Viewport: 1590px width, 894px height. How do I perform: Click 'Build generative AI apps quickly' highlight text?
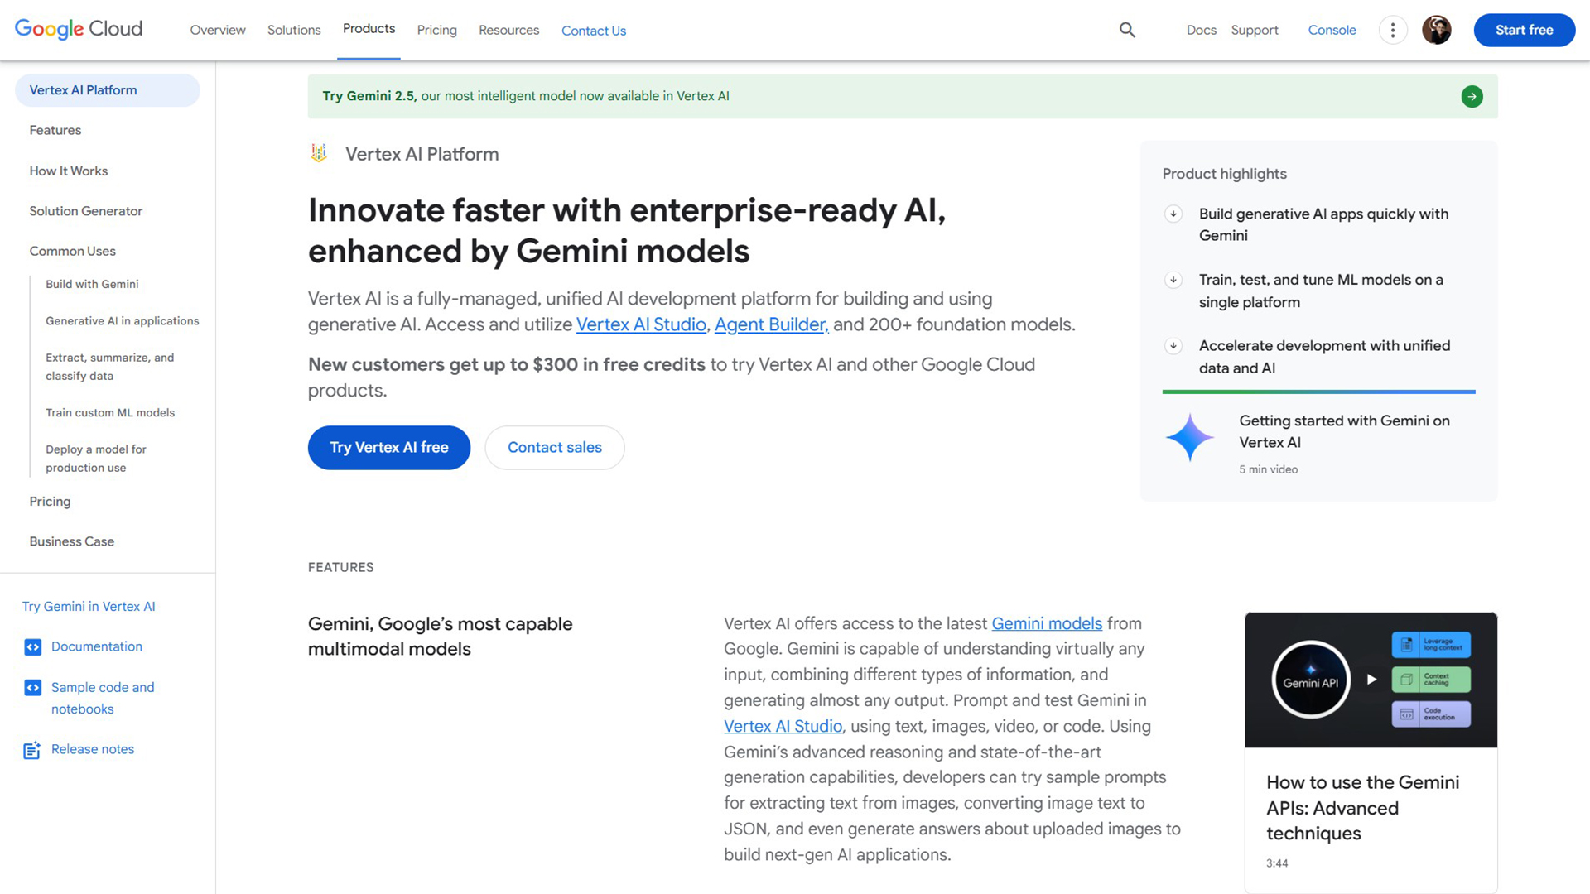[x=1323, y=225]
